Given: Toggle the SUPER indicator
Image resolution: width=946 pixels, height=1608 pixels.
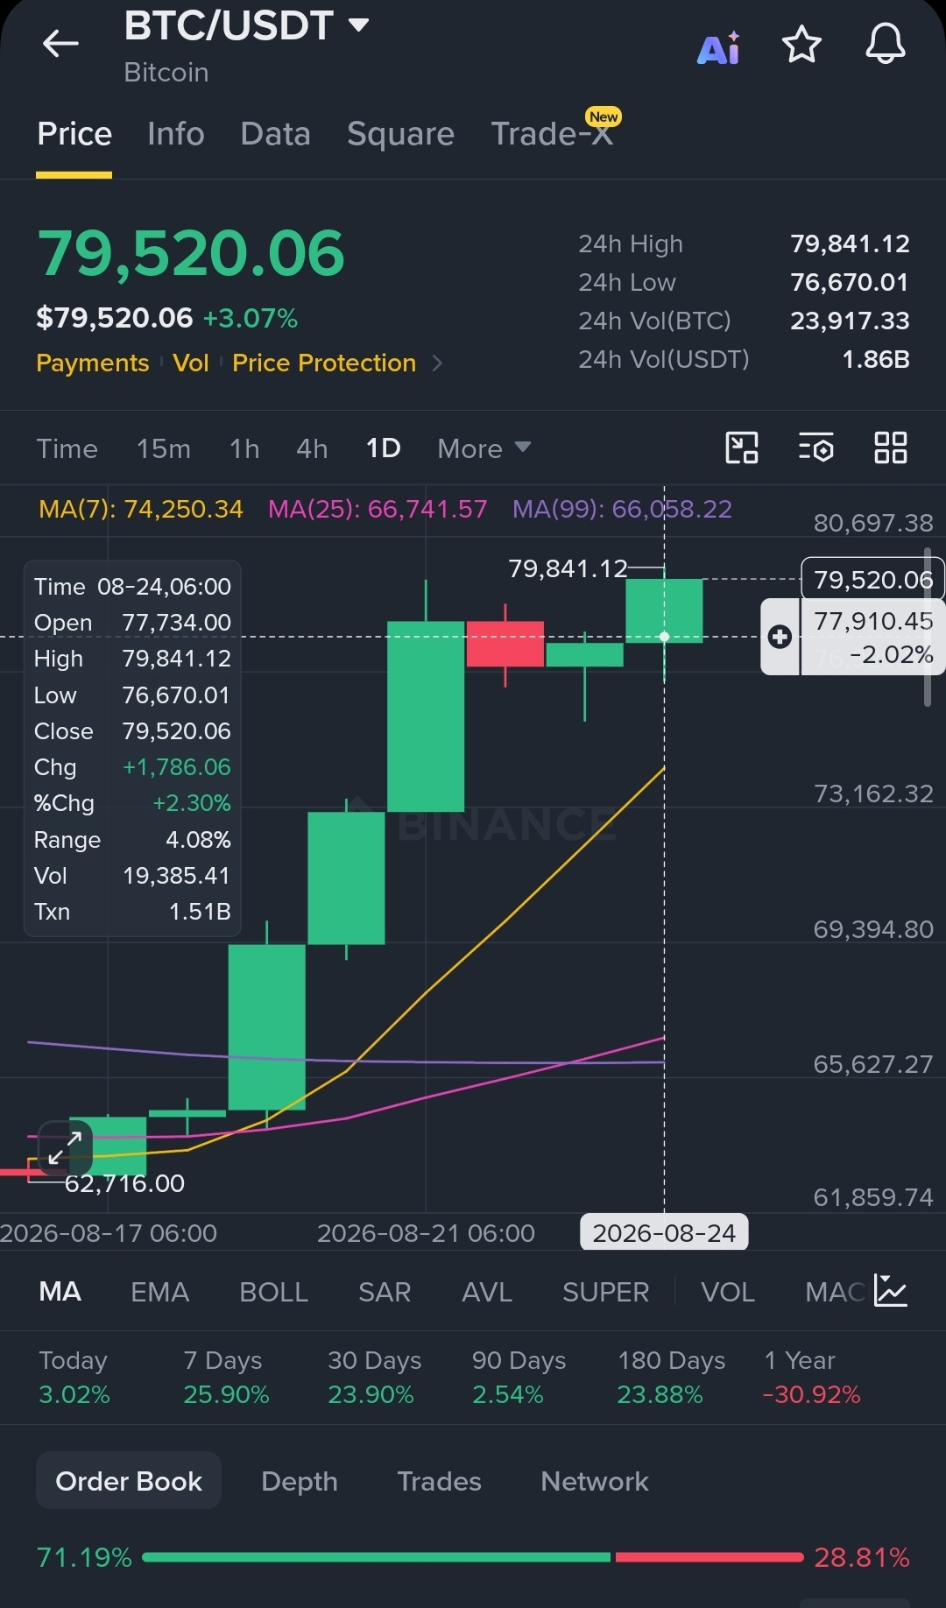Looking at the screenshot, I should [606, 1292].
